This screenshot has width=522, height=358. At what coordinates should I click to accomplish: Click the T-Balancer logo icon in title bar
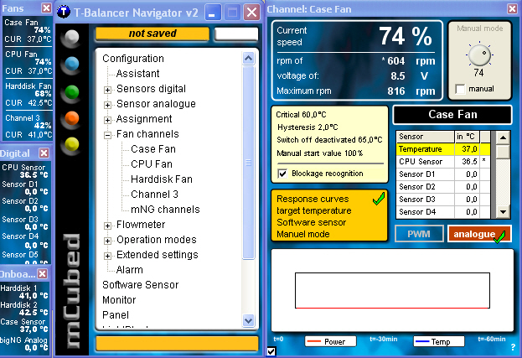click(63, 12)
